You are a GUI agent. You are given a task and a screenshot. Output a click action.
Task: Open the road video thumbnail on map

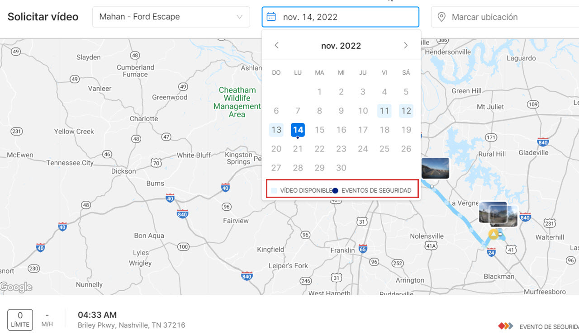coord(435,168)
